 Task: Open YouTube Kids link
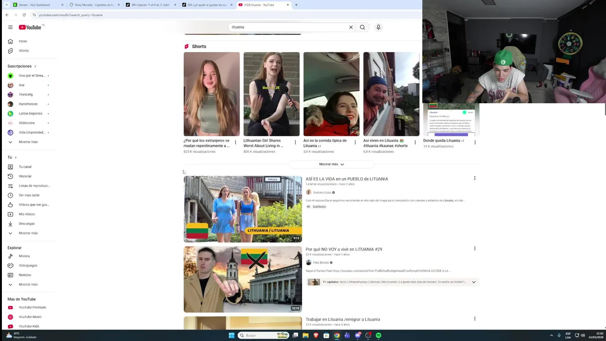click(28, 326)
